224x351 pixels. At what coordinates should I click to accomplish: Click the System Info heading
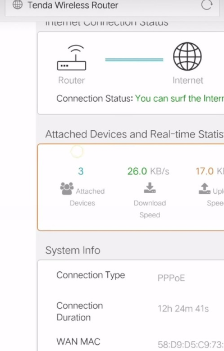pyautogui.click(x=73, y=250)
